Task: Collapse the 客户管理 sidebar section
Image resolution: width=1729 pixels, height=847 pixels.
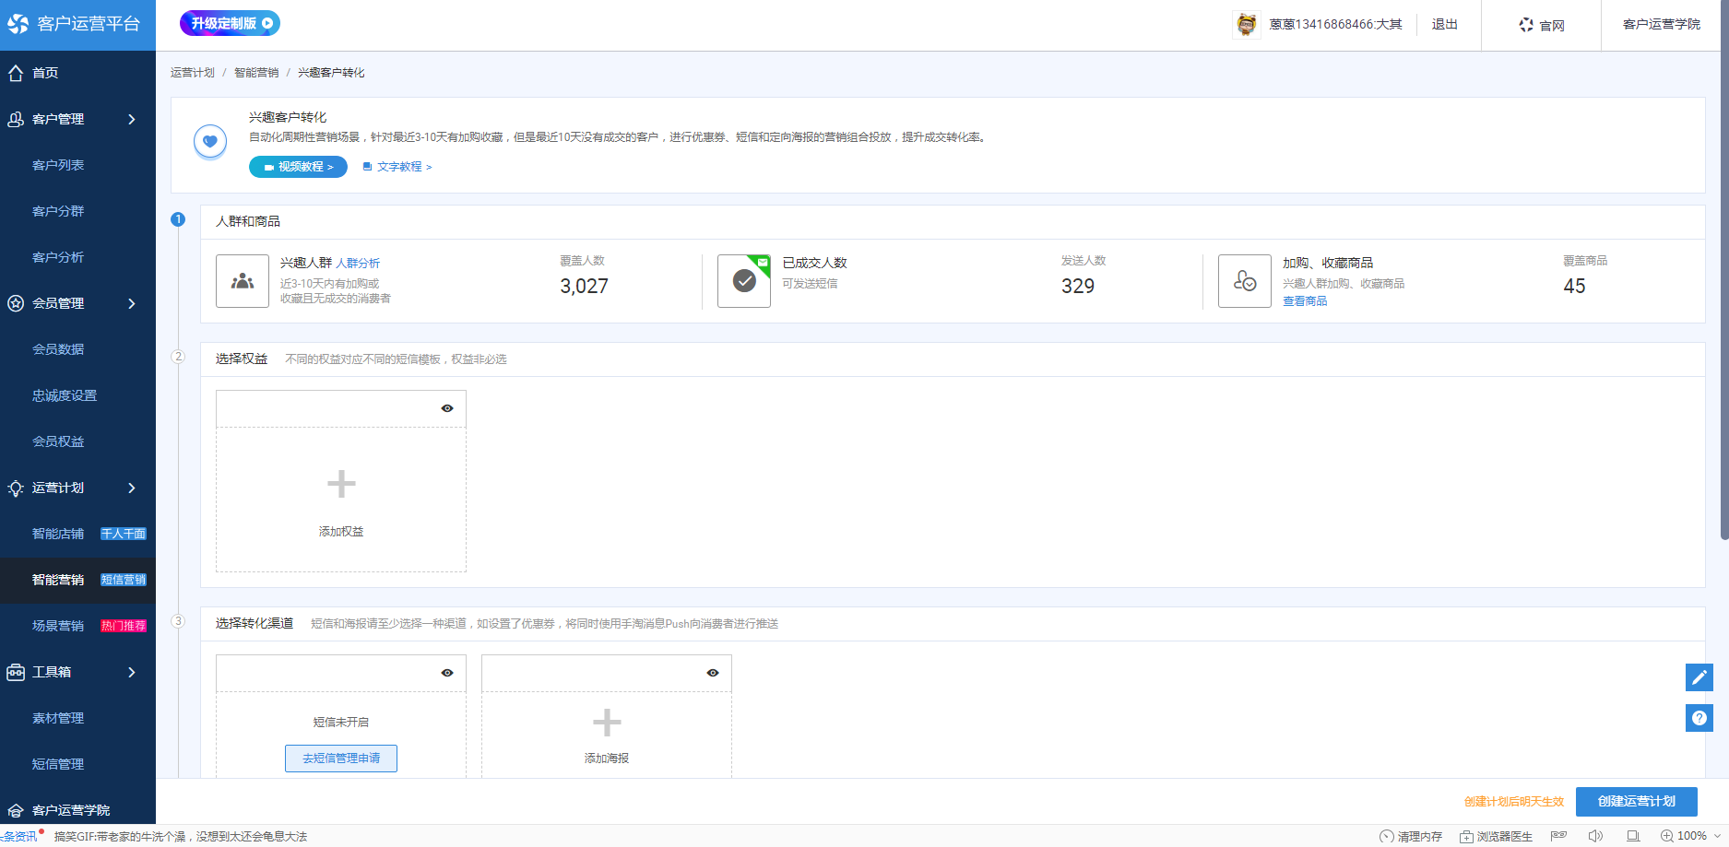Action: pyautogui.click(x=132, y=119)
